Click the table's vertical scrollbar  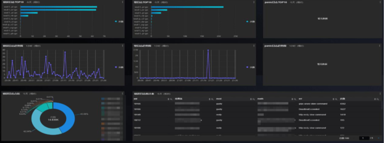[382, 105]
